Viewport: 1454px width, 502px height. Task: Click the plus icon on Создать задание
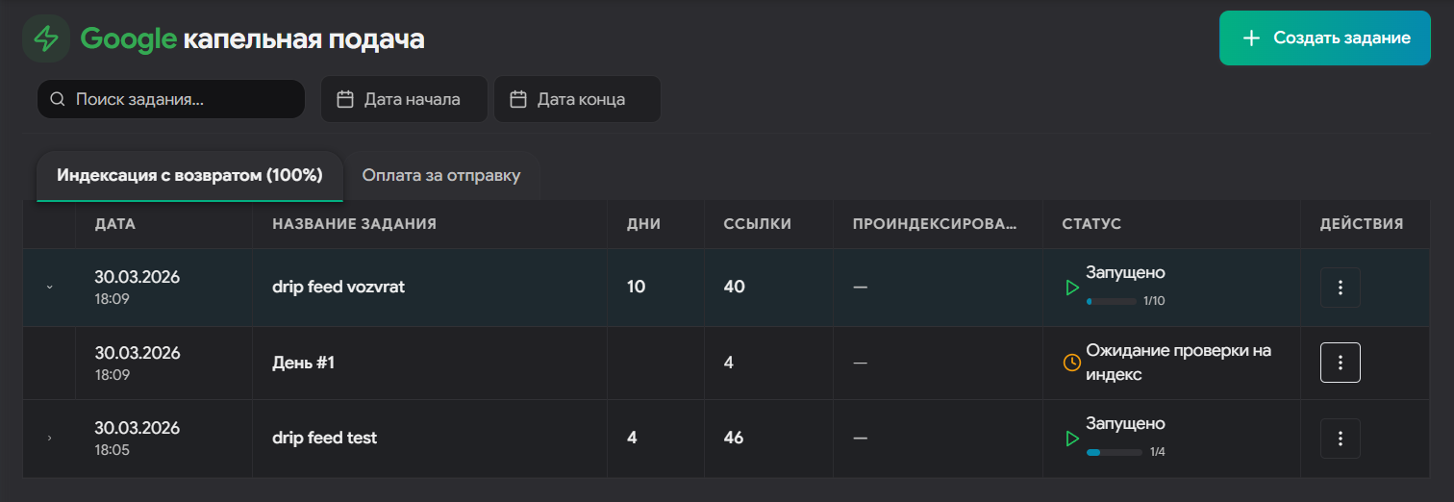click(1251, 38)
